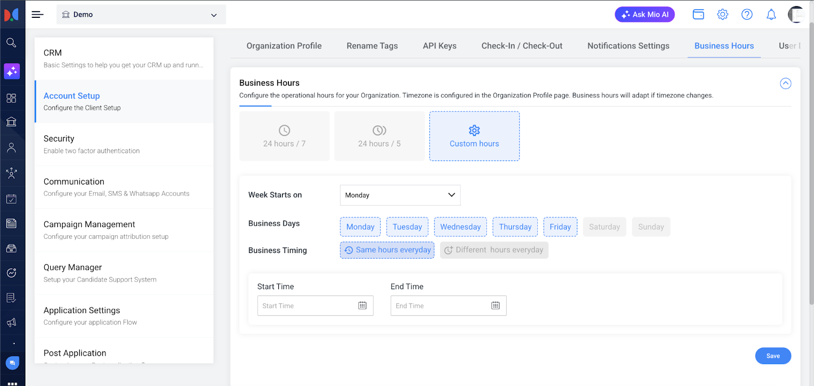Open the Notifications Settings tab

point(628,46)
